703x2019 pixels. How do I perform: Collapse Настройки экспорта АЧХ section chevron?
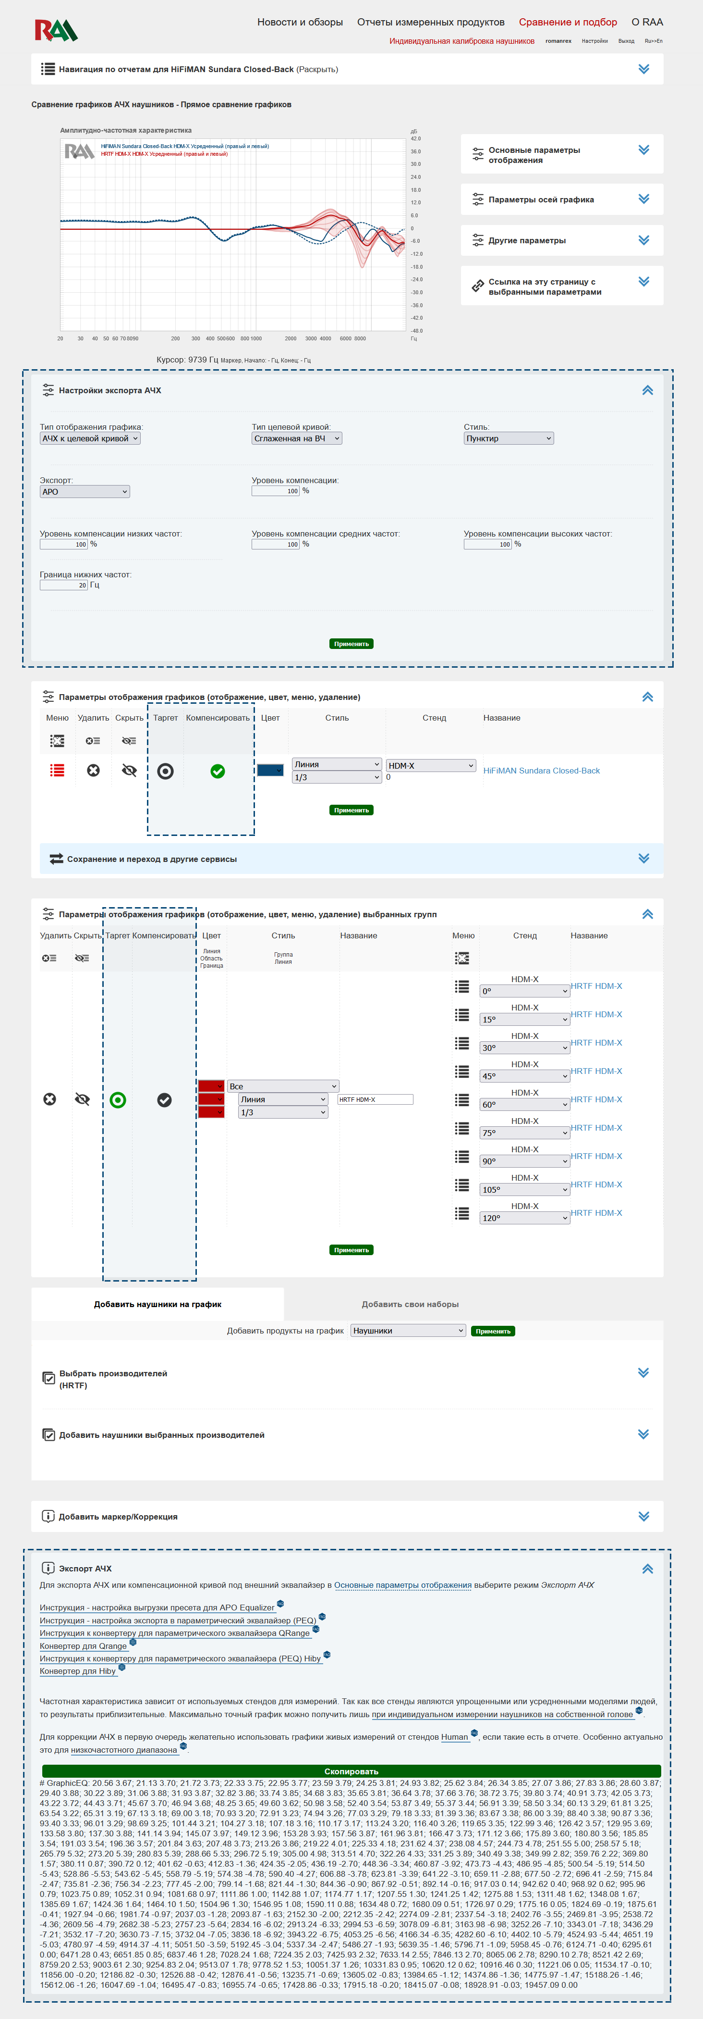(x=647, y=390)
